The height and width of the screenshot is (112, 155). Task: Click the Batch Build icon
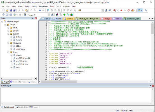click(15, 15)
